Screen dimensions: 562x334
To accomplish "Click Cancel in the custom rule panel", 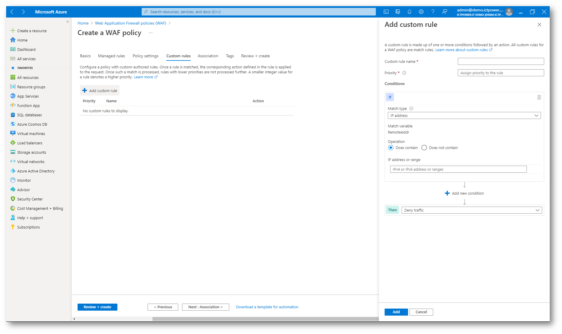I will pos(421,312).
